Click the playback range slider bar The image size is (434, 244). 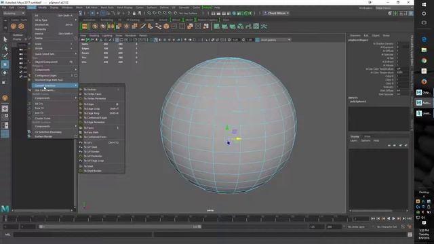120,226
